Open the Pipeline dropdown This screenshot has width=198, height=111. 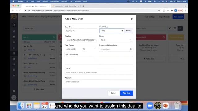(81, 40)
